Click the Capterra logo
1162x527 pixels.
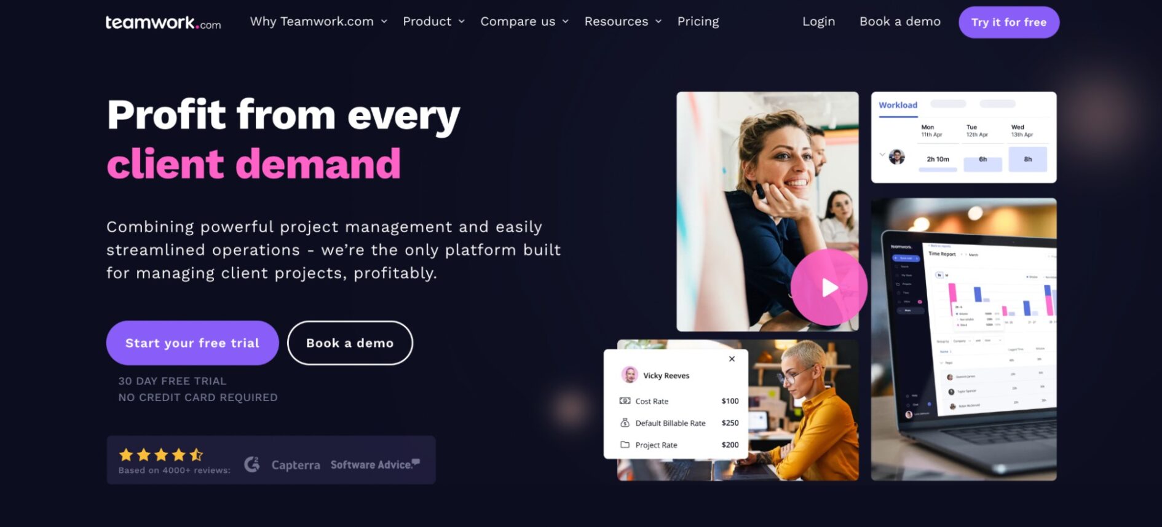pos(296,465)
